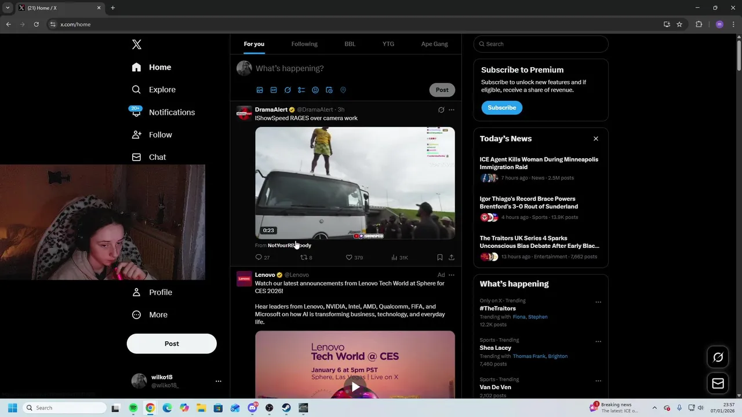
Task: Open more options for #TheTraitors trend
Action: (598, 302)
